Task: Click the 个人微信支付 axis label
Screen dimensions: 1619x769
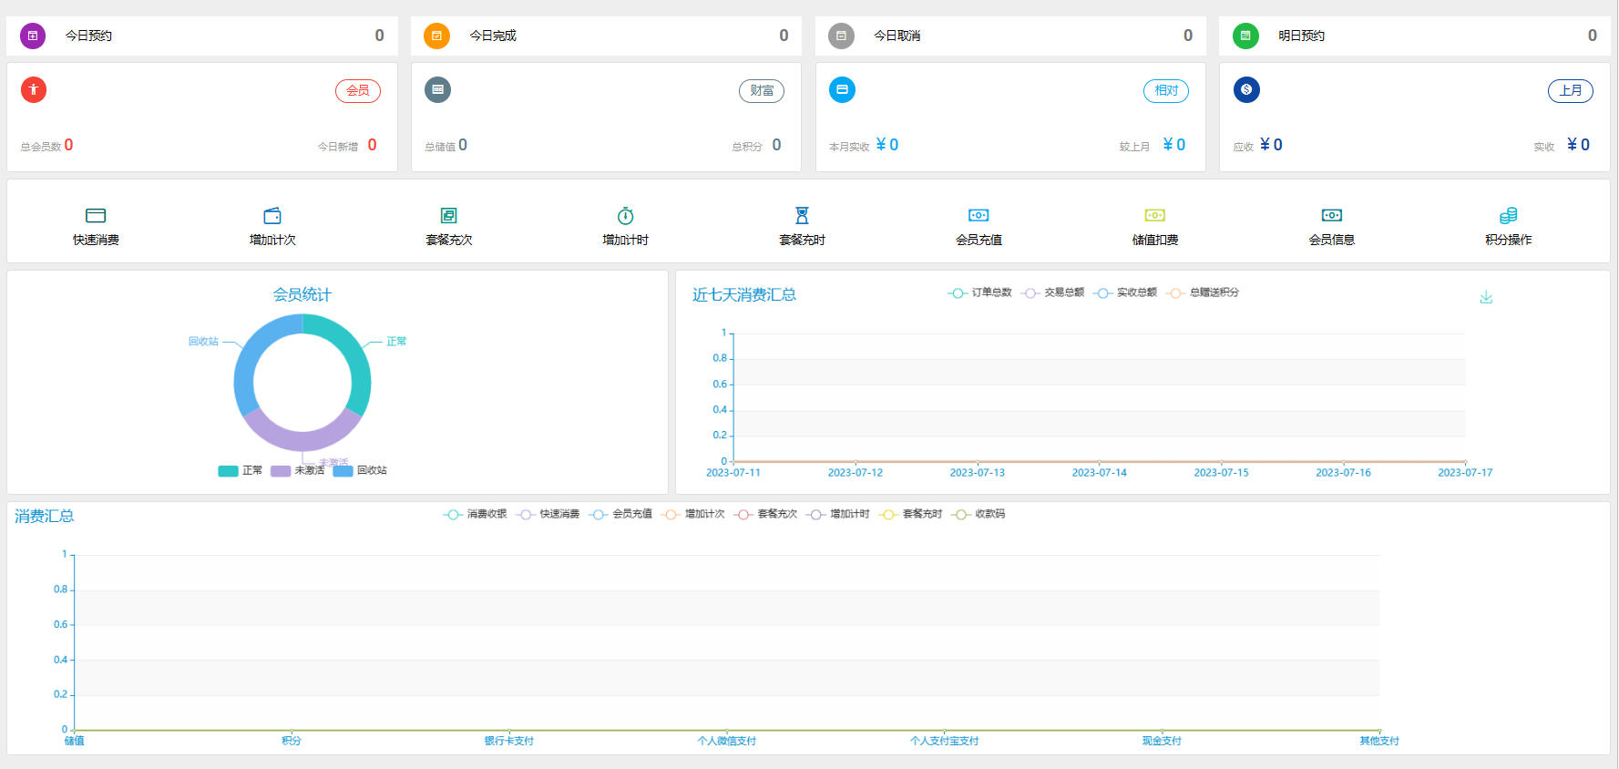Action: click(x=727, y=741)
